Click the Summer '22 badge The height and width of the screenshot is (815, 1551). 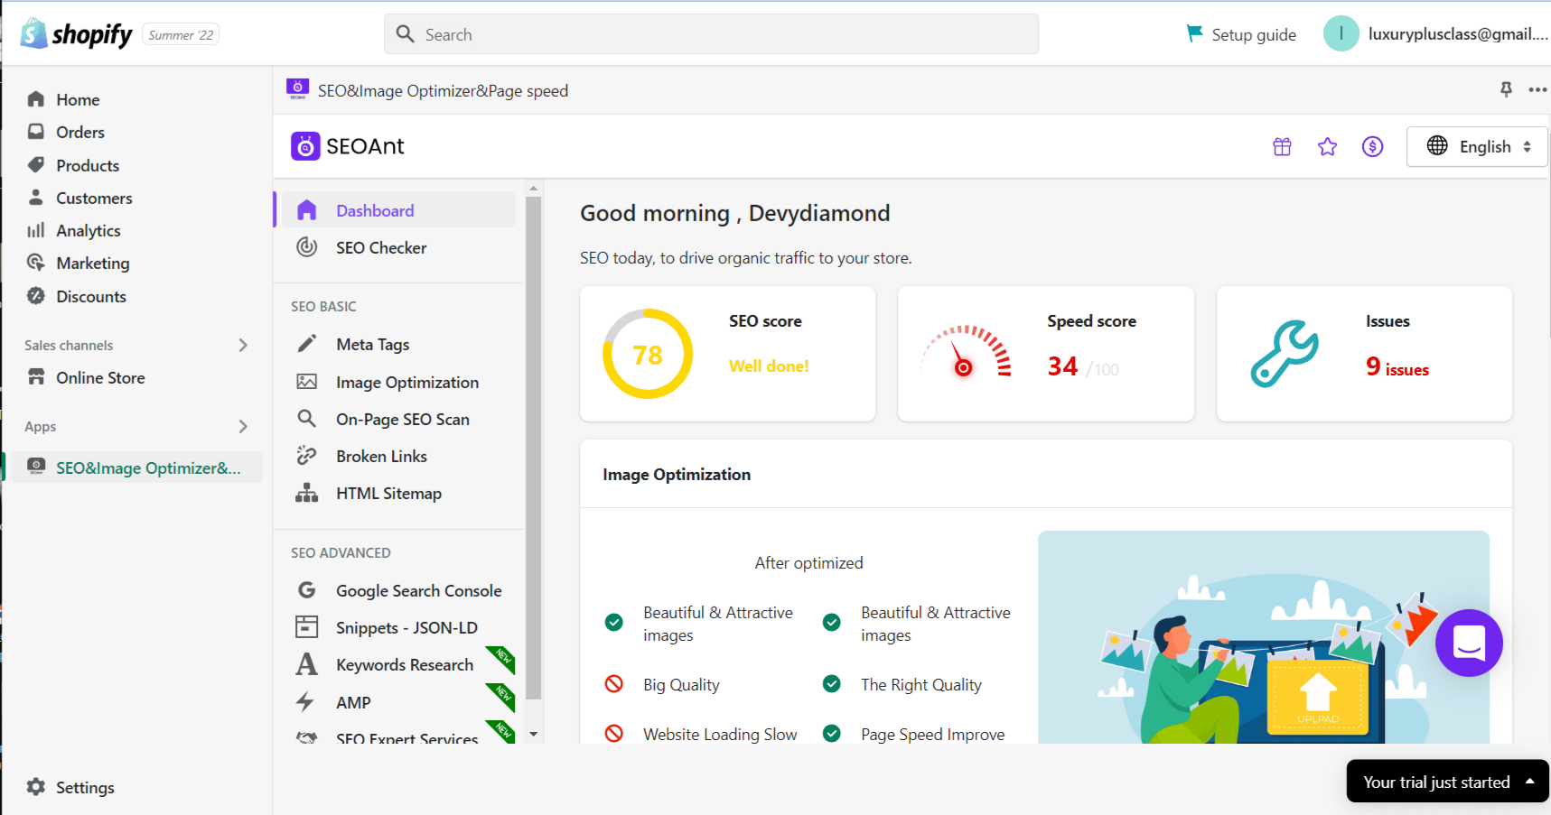[181, 34]
